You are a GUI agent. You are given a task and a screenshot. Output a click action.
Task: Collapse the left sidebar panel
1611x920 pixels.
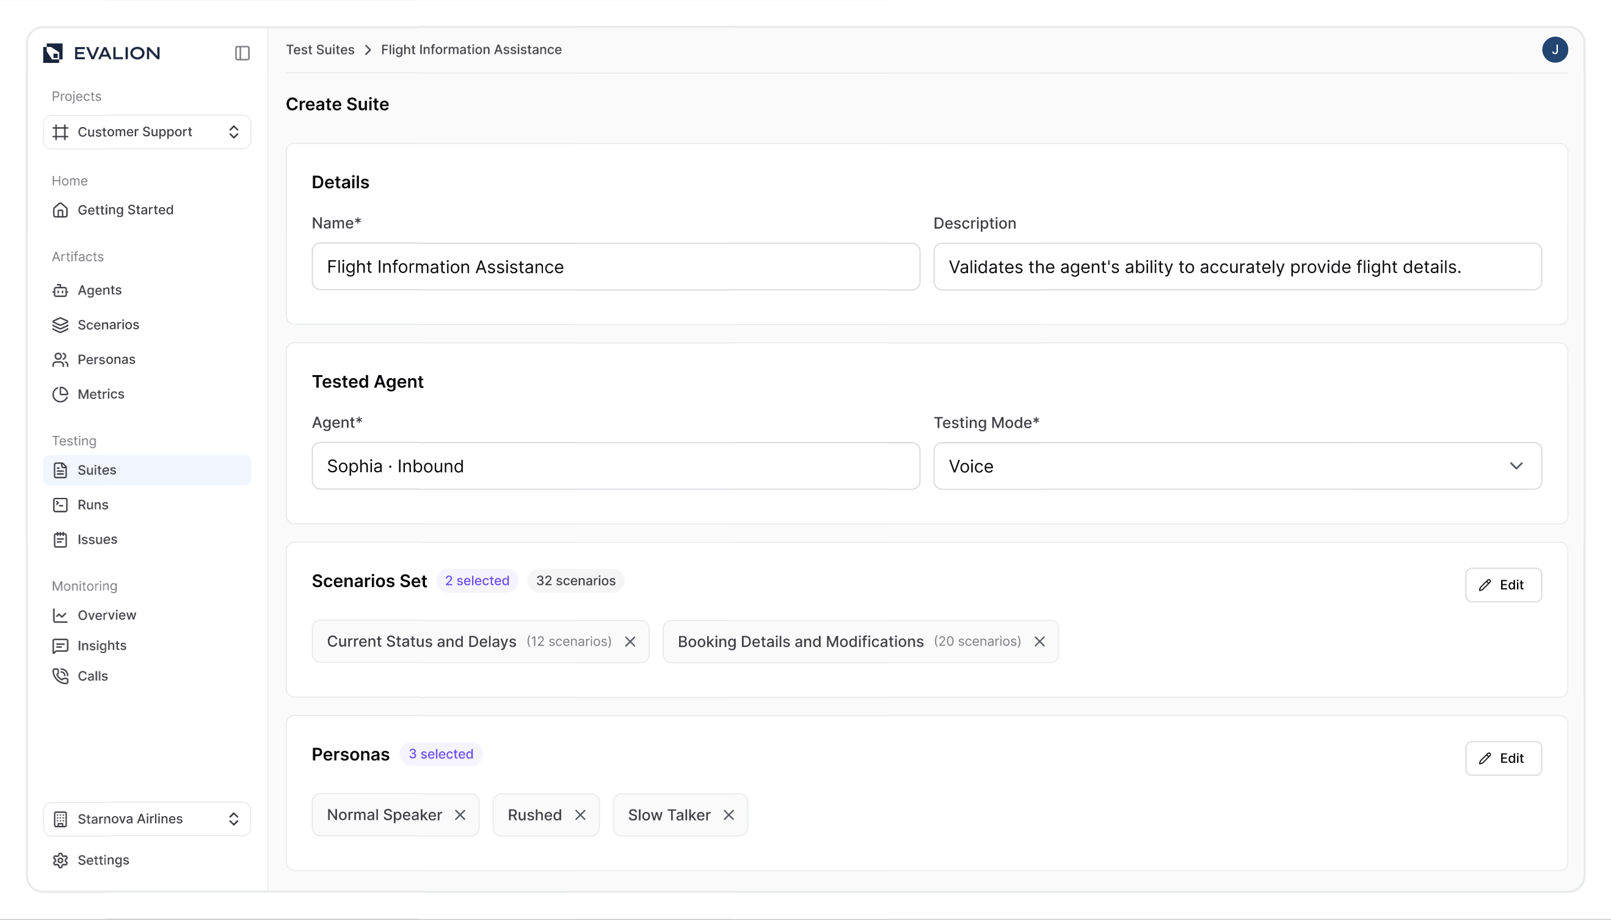click(x=242, y=53)
